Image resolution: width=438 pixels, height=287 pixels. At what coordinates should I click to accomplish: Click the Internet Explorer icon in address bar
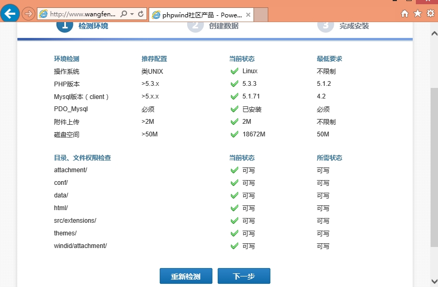[x=43, y=14]
